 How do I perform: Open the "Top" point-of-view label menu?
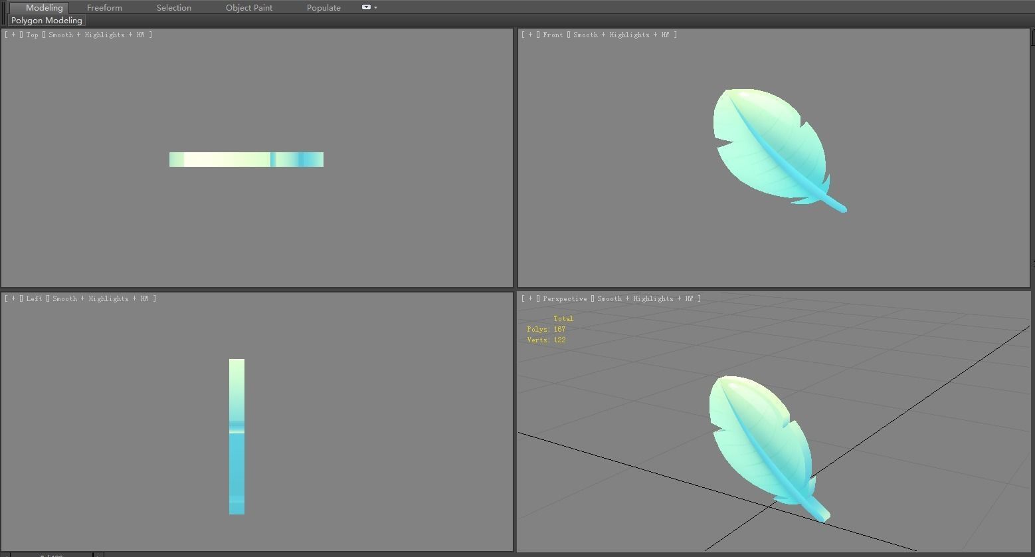point(31,35)
